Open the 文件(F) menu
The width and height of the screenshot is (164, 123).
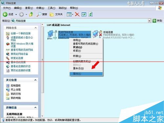(x=7, y=8)
